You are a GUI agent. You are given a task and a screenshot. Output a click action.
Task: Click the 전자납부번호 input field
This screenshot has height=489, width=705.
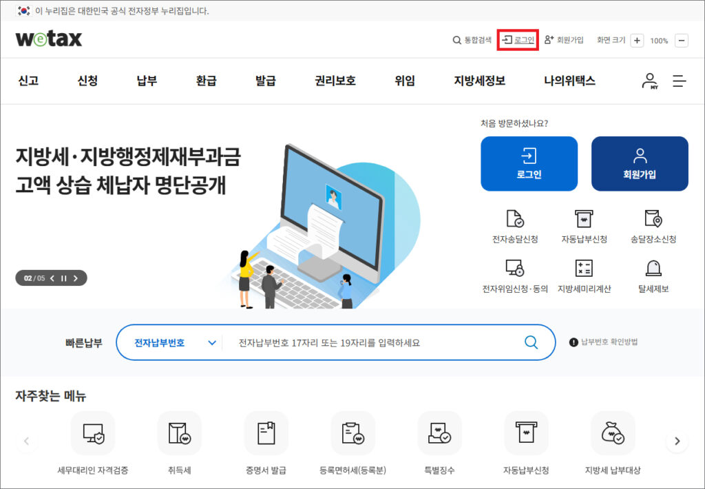(x=372, y=342)
